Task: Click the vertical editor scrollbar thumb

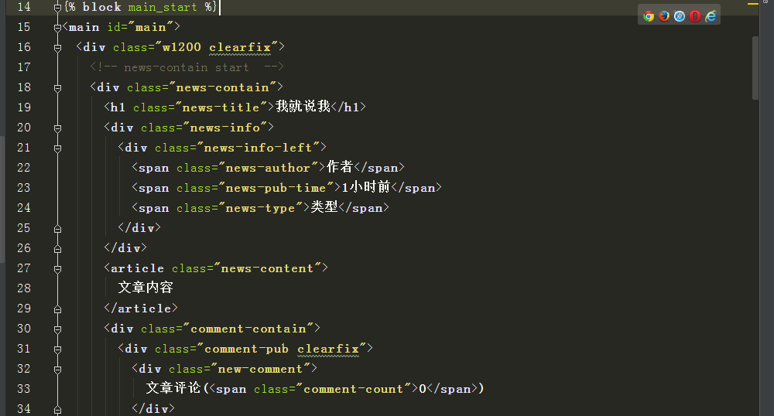Action: click(x=755, y=68)
